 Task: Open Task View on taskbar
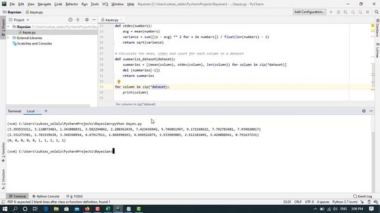coord(35,209)
